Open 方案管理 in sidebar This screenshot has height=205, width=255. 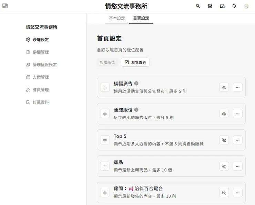pos(38,77)
